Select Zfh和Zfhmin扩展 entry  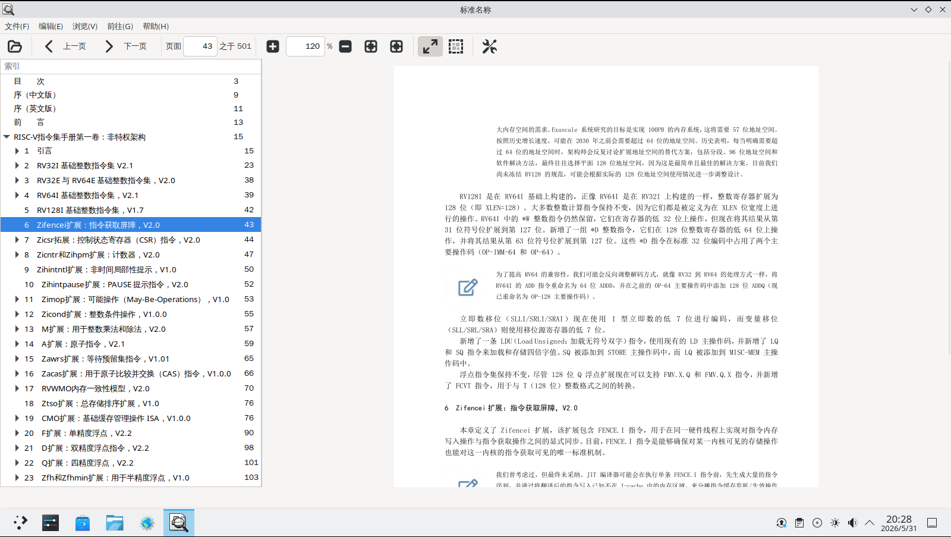(131, 478)
